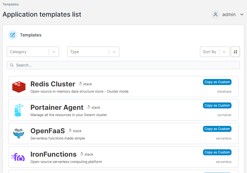Focus the templates Search field
The height and width of the screenshot is (173, 247).
123,65
